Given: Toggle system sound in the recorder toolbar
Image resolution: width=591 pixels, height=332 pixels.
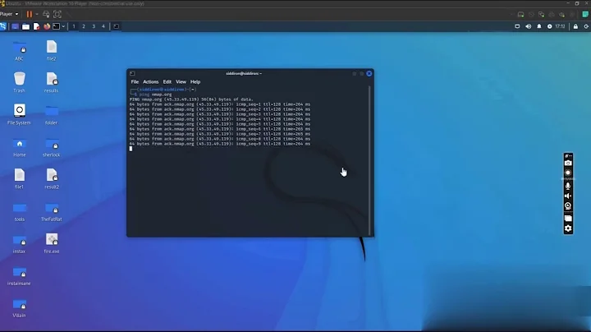Looking at the screenshot, I should (568, 196).
